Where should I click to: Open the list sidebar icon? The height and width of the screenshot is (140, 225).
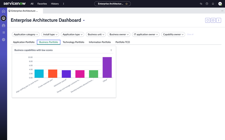point(3,33)
